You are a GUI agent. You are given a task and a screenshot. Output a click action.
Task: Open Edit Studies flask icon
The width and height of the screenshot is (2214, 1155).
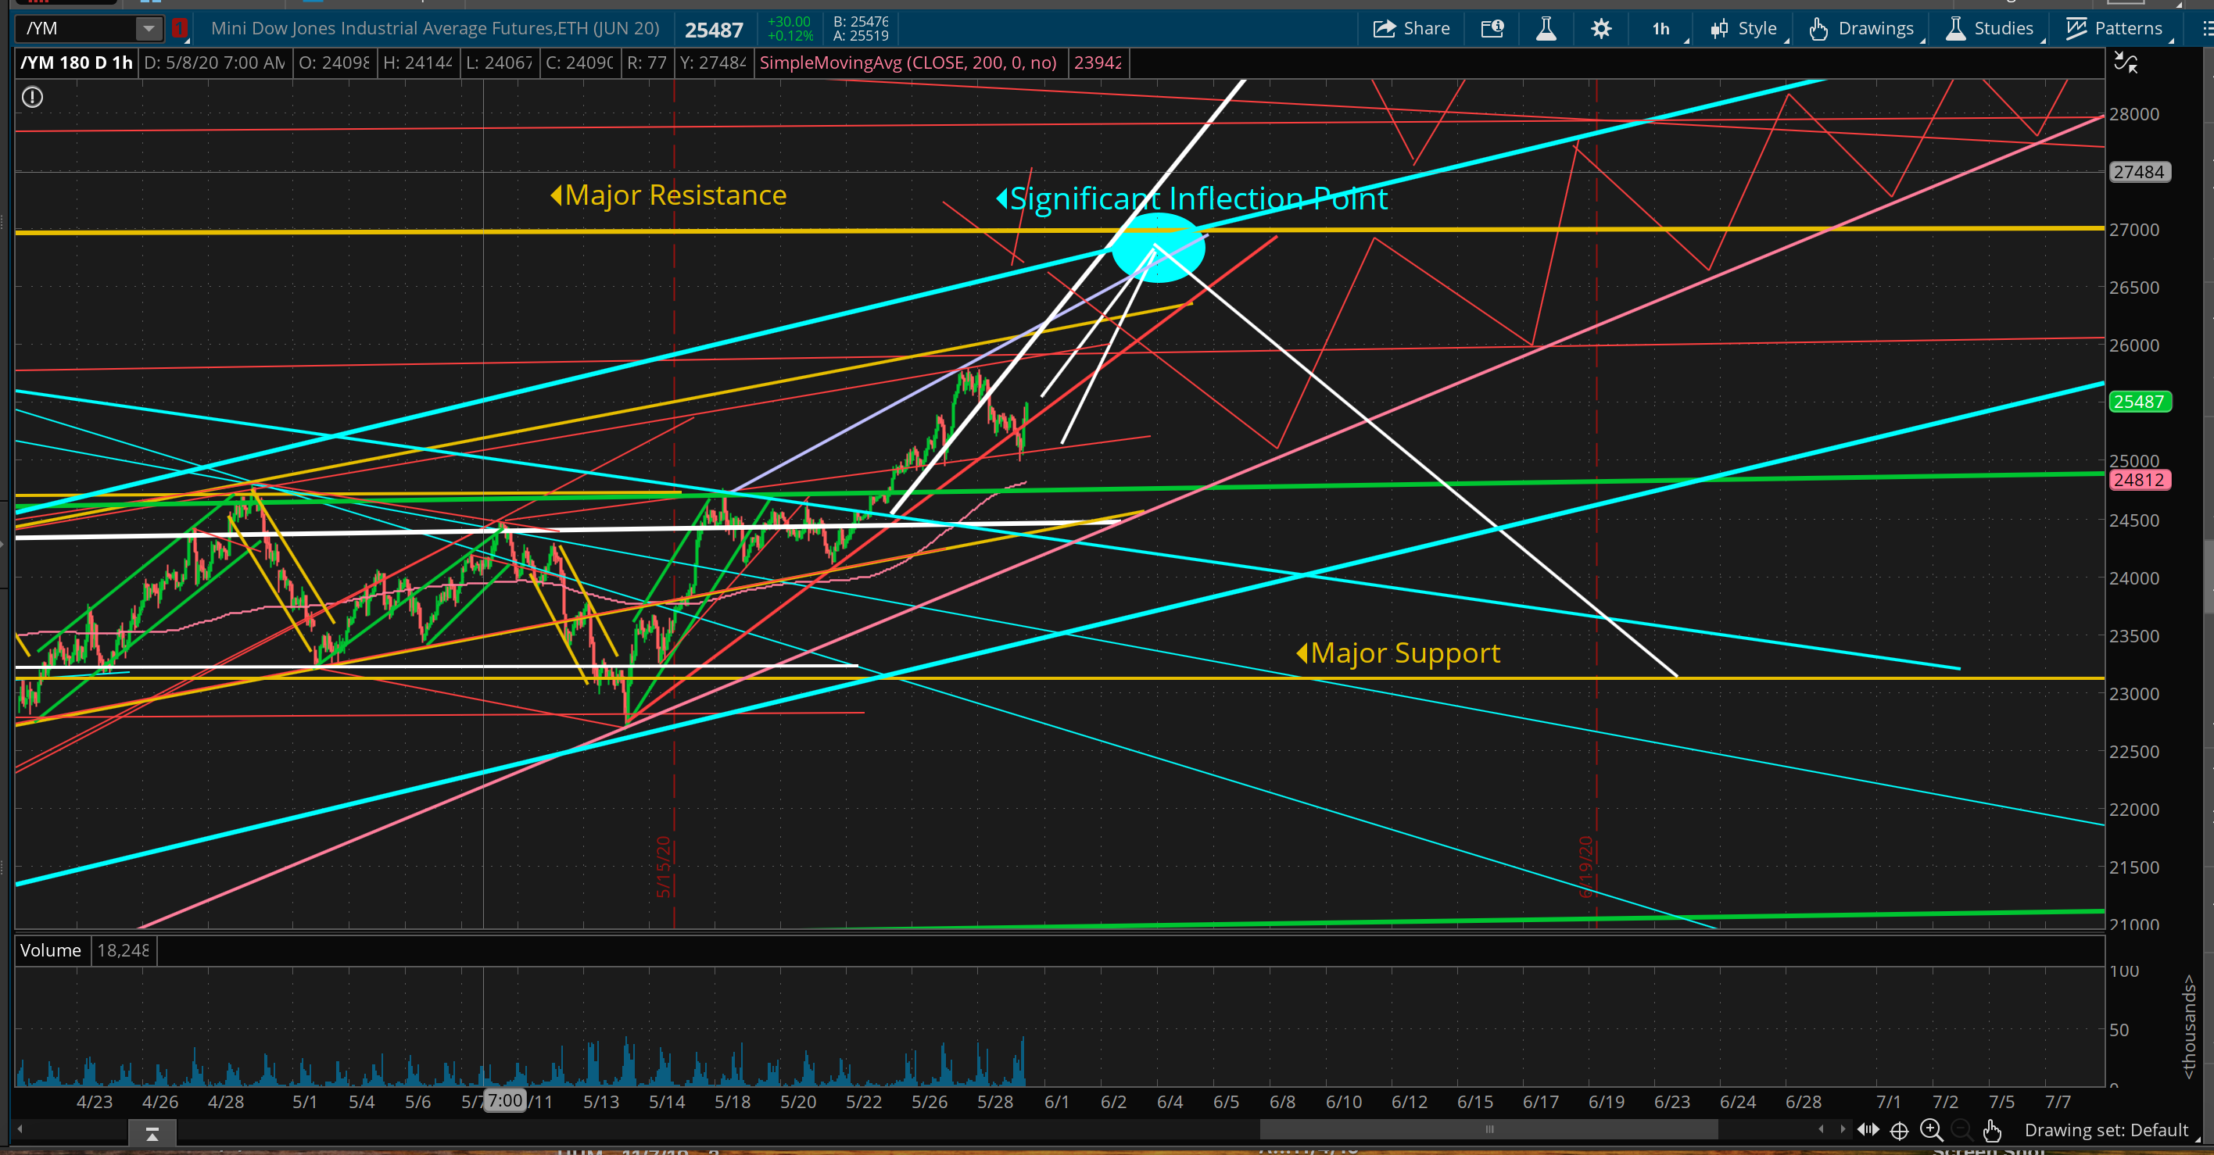(1546, 28)
